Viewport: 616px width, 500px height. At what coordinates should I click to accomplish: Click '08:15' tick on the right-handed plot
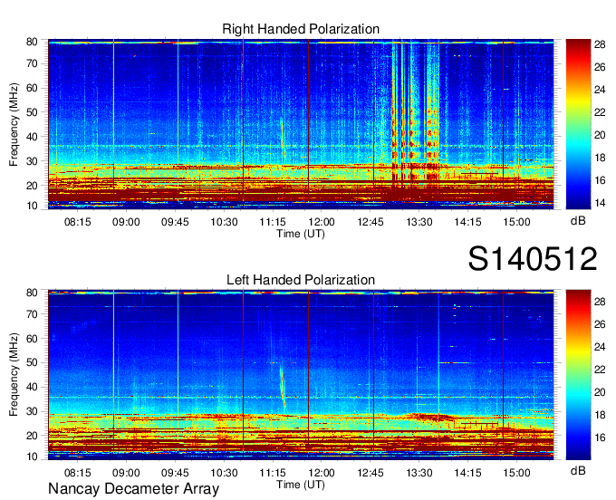[77, 222]
